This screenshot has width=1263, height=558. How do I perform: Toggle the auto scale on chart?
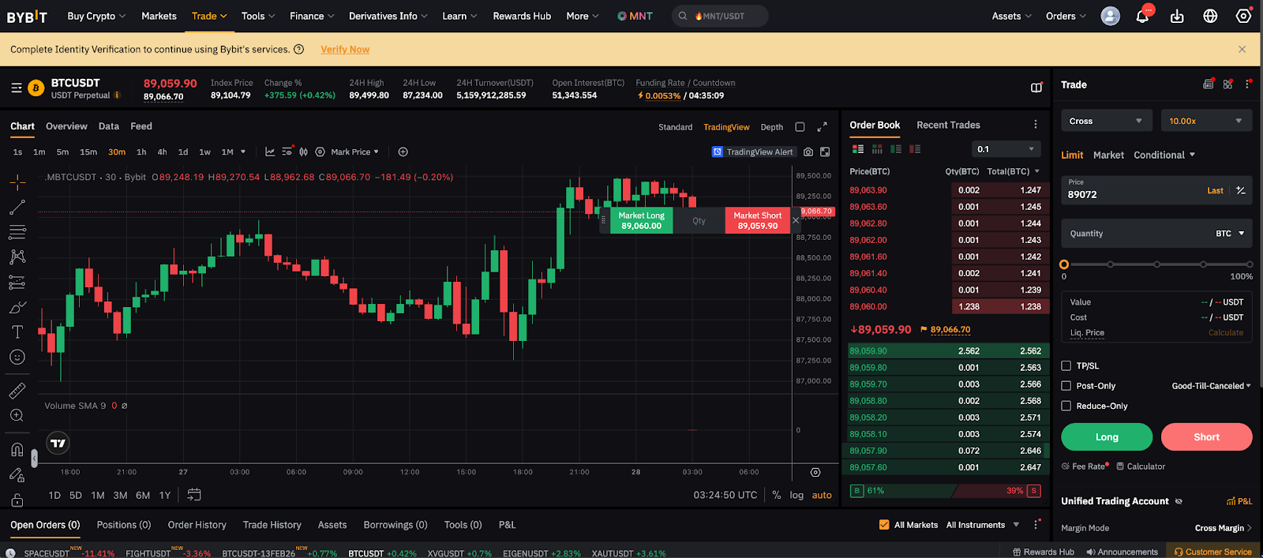point(822,495)
